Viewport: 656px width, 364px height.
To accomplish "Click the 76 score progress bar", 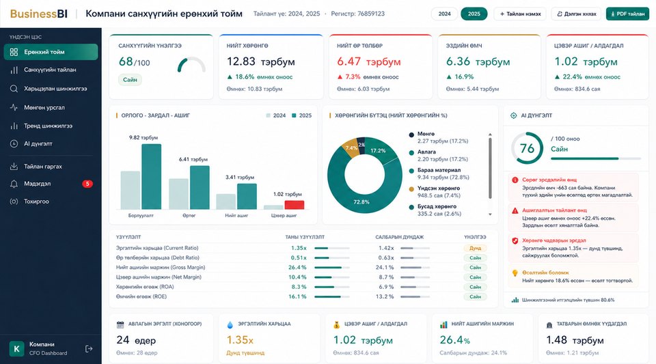I will pos(596,159).
